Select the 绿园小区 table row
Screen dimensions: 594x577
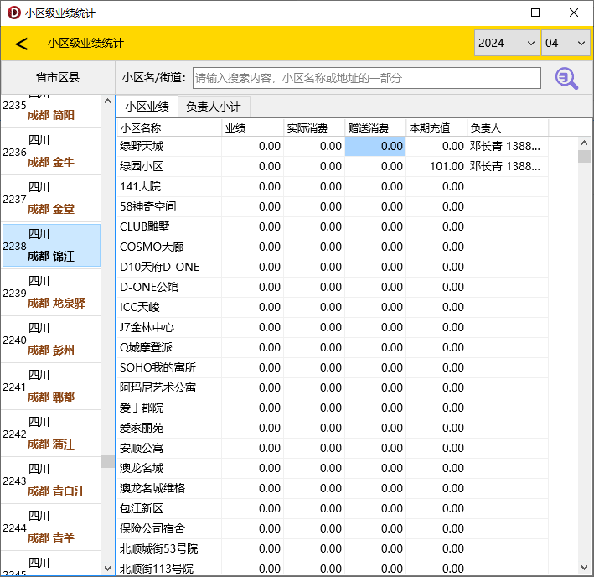pyautogui.click(x=142, y=166)
